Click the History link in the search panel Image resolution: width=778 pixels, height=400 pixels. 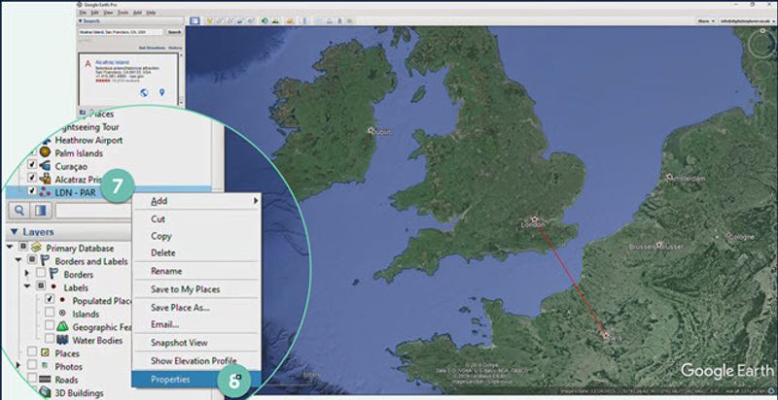coord(175,48)
